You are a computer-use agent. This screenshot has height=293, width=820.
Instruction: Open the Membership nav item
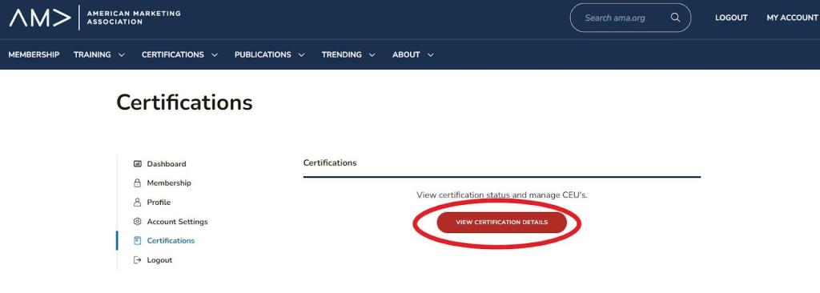tap(34, 54)
